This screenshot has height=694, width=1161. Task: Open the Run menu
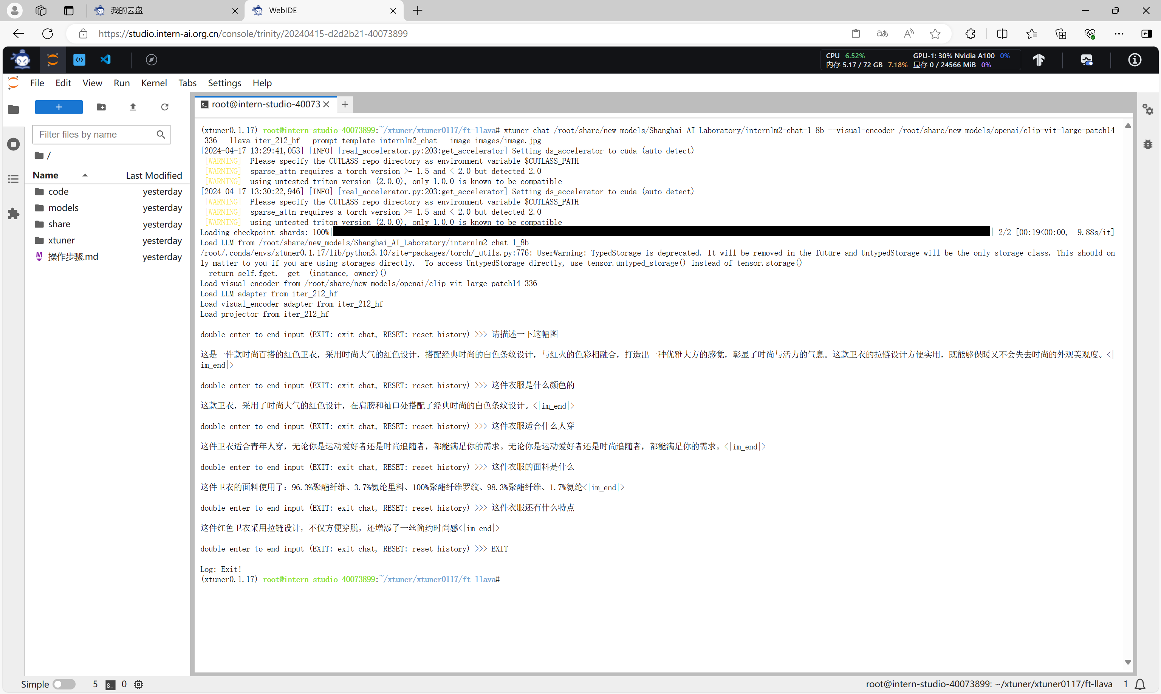122,83
